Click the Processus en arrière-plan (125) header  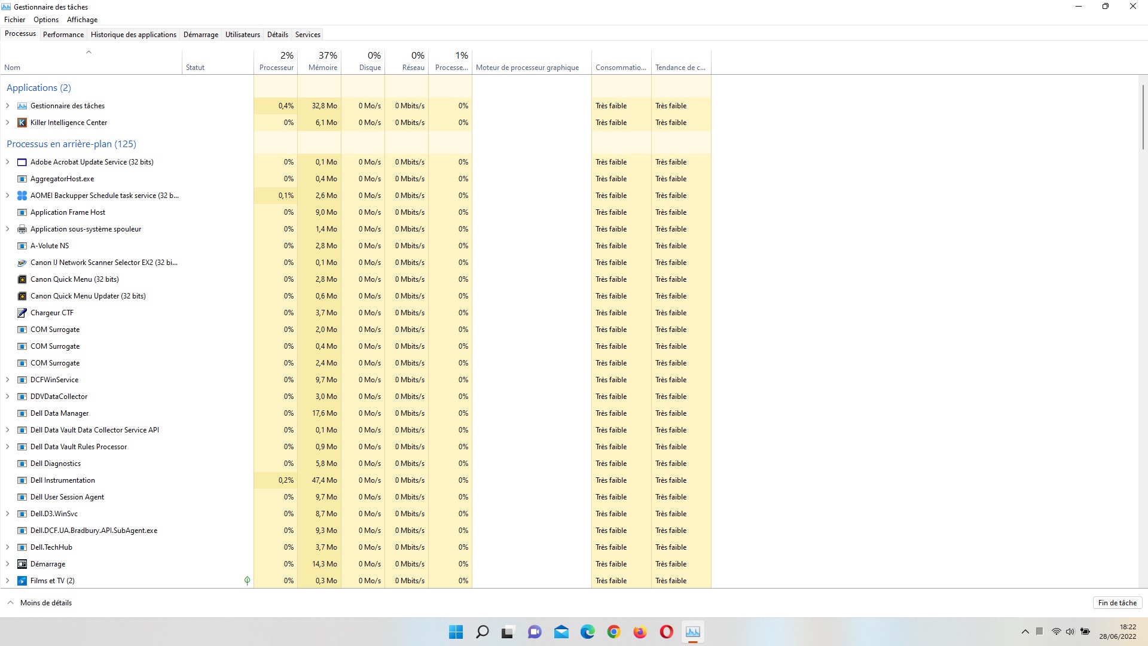click(x=71, y=144)
